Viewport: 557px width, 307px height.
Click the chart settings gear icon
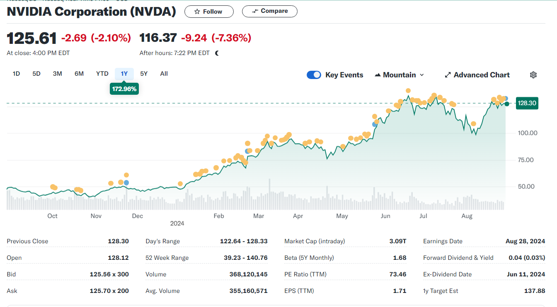coord(533,75)
